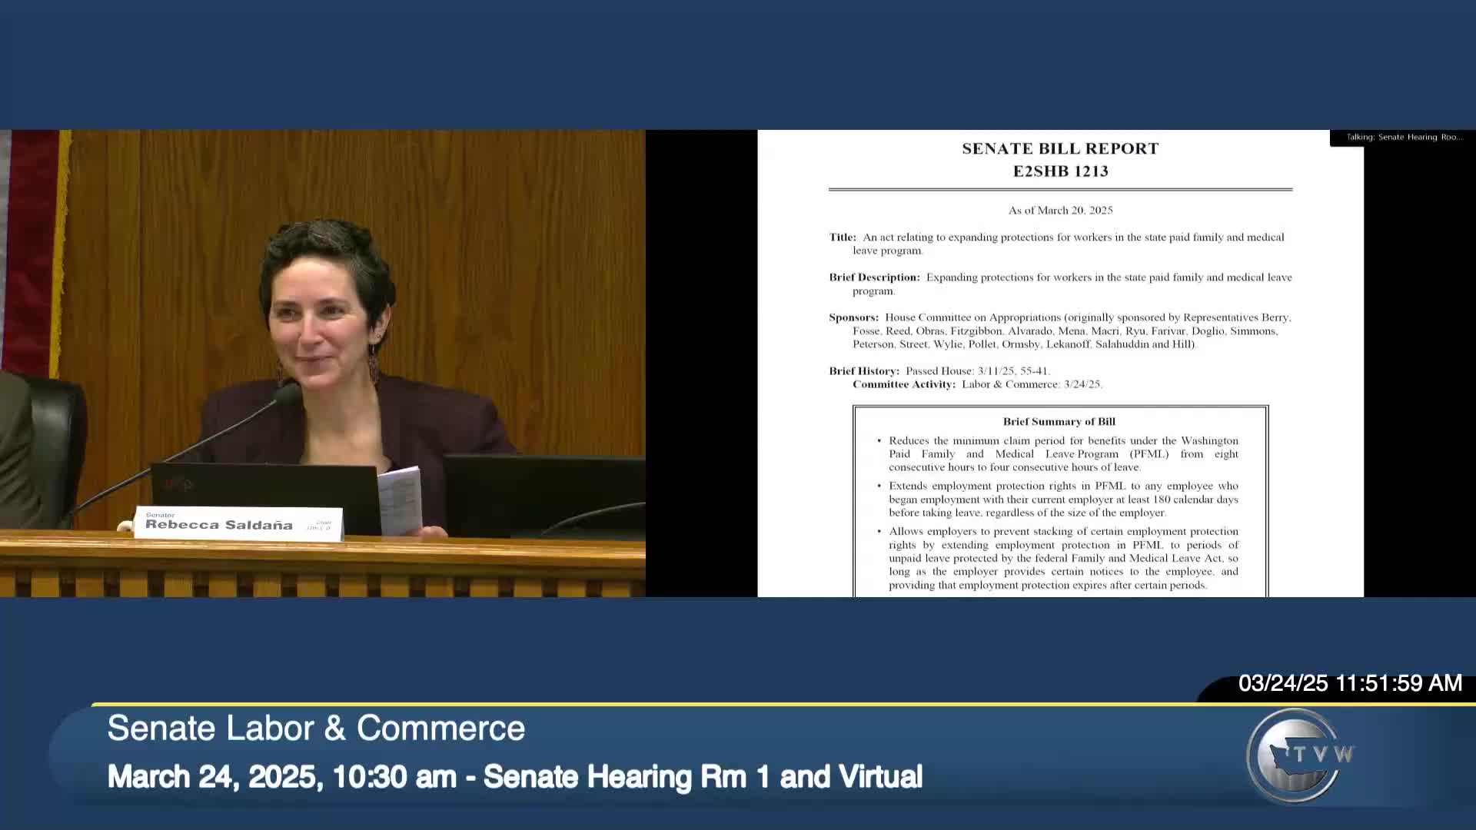Click the E2SHB 1213 bill number
The width and height of the screenshot is (1476, 830).
[x=1060, y=171]
